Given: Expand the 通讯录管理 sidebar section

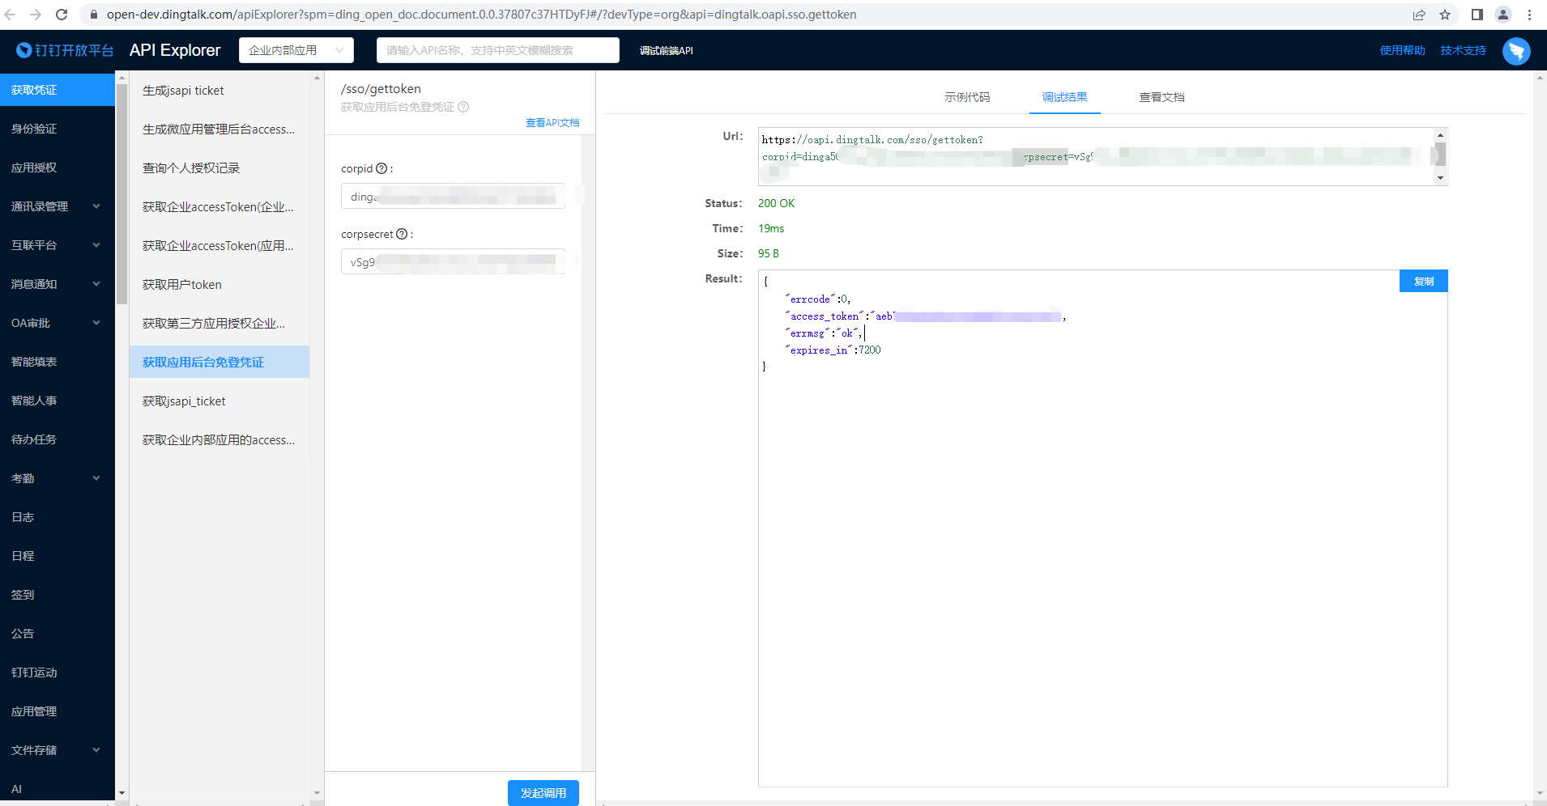Looking at the screenshot, I should [x=57, y=206].
